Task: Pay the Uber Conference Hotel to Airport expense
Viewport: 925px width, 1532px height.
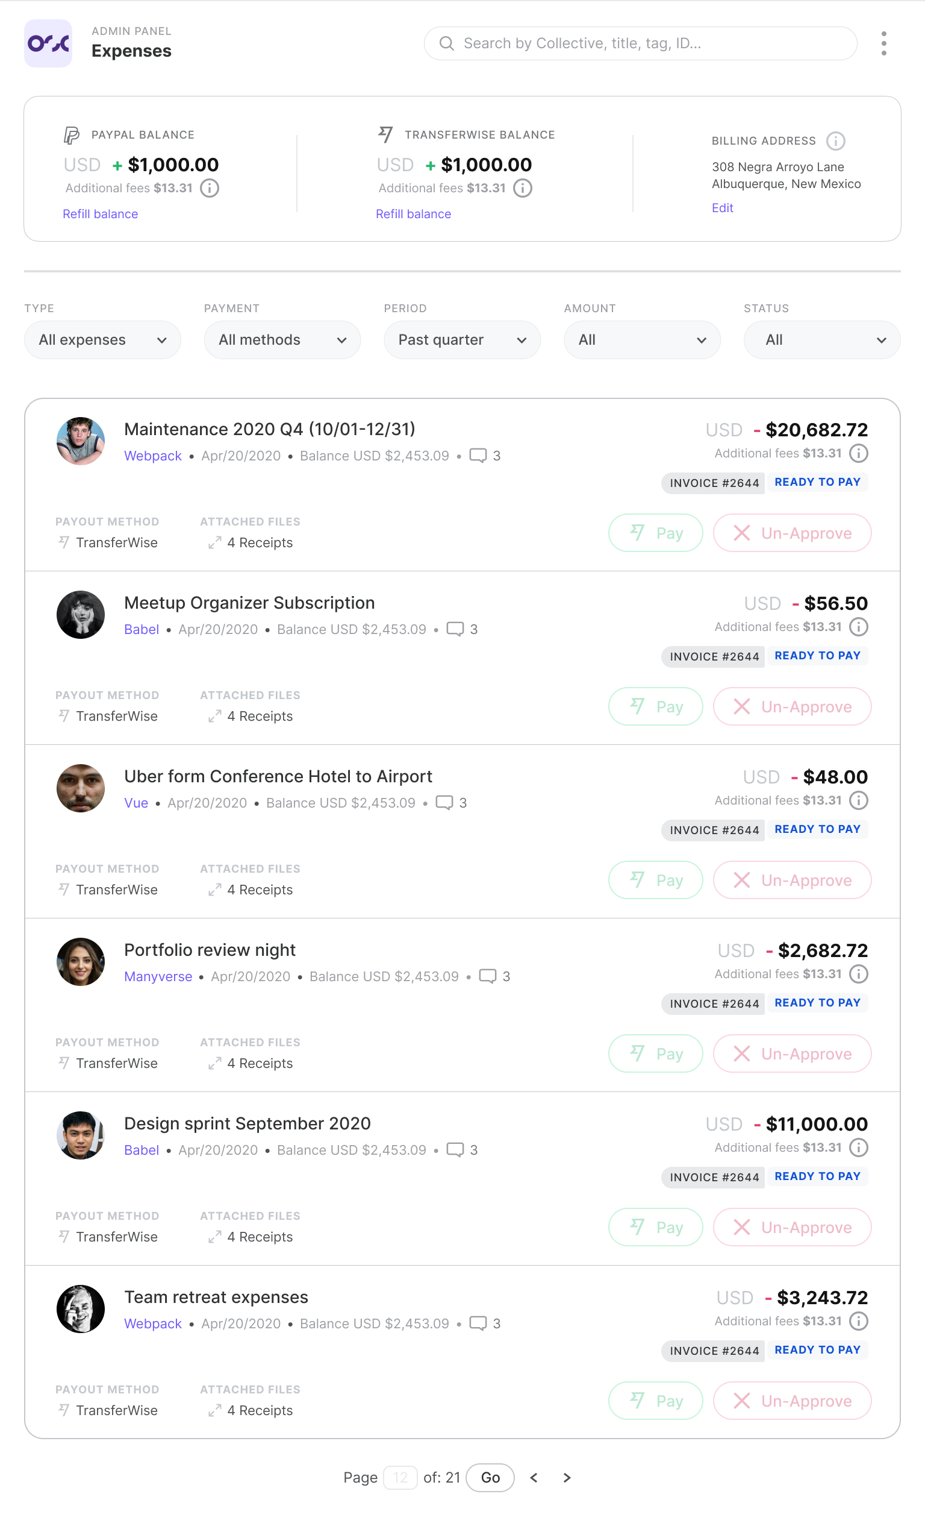Action: tap(655, 880)
